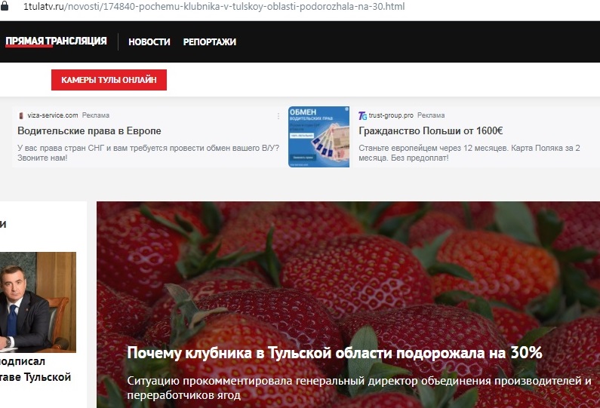Open sidebar news title about Тульской
The height and width of the screenshot is (408, 600).
[35, 369]
